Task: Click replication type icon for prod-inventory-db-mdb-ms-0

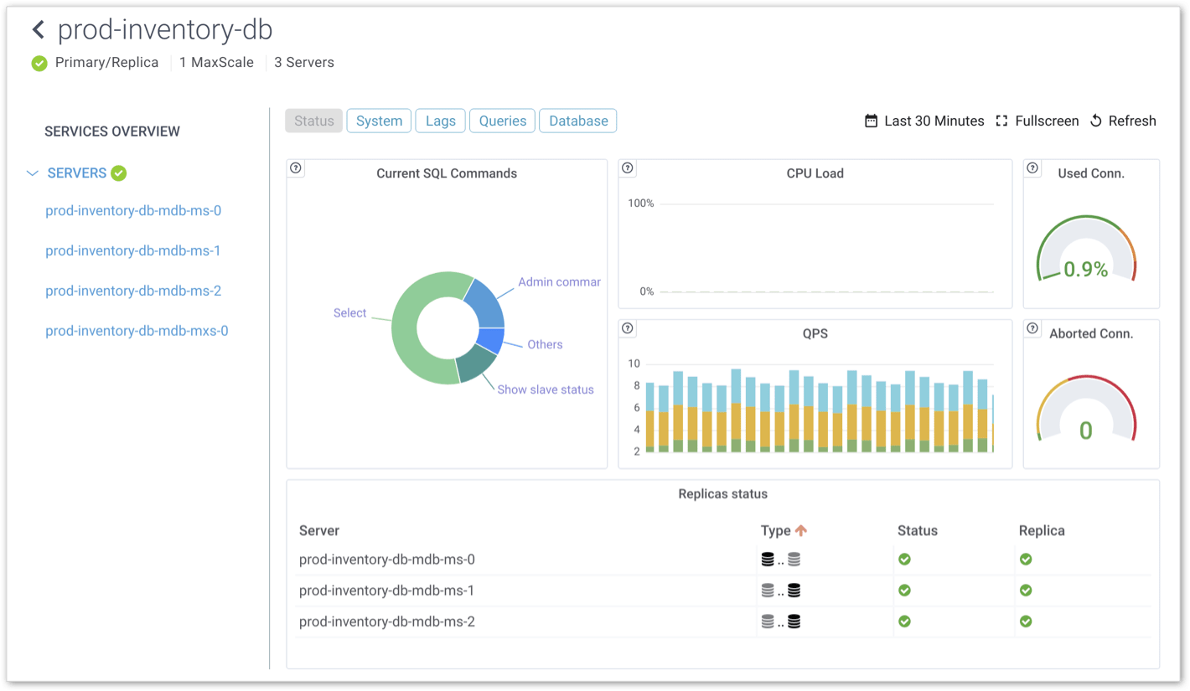Action: point(781,559)
